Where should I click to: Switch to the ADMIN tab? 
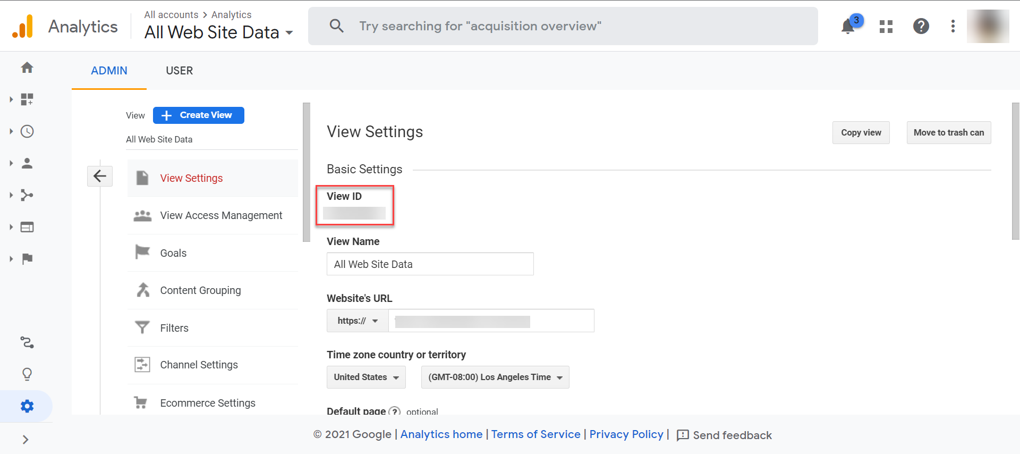click(x=109, y=71)
